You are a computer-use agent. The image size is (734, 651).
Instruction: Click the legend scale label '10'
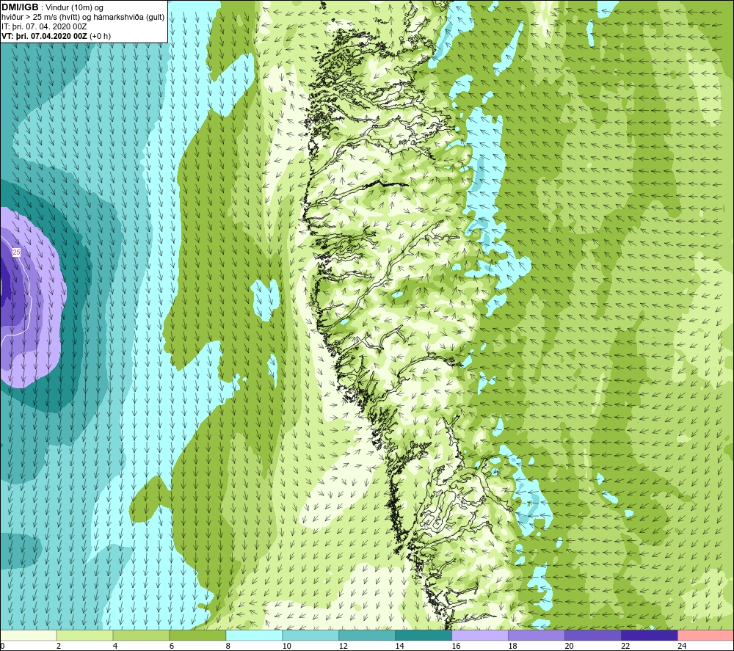[286, 646]
